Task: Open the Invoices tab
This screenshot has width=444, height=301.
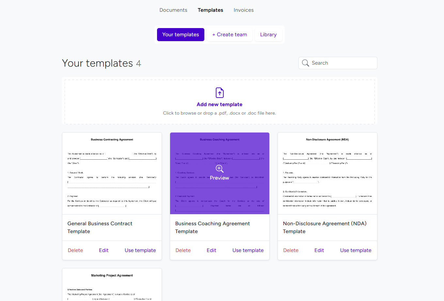Action: click(x=244, y=10)
